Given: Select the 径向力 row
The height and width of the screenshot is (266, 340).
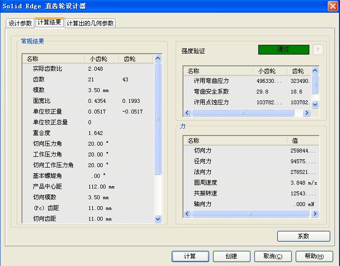Looking at the screenshot, I should pyautogui.click(x=251, y=161).
